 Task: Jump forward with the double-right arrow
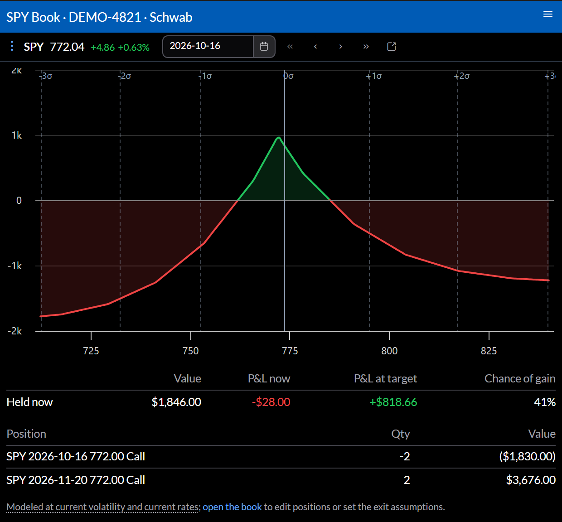click(366, 47)
